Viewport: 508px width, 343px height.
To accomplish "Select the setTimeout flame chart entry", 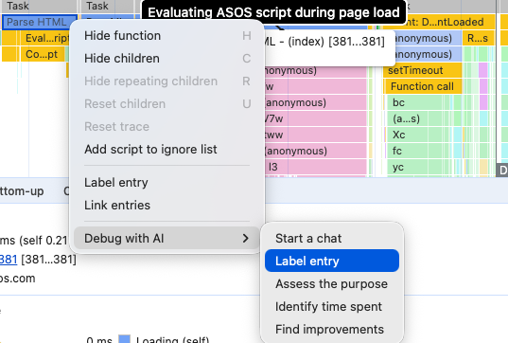I will 422,70.
